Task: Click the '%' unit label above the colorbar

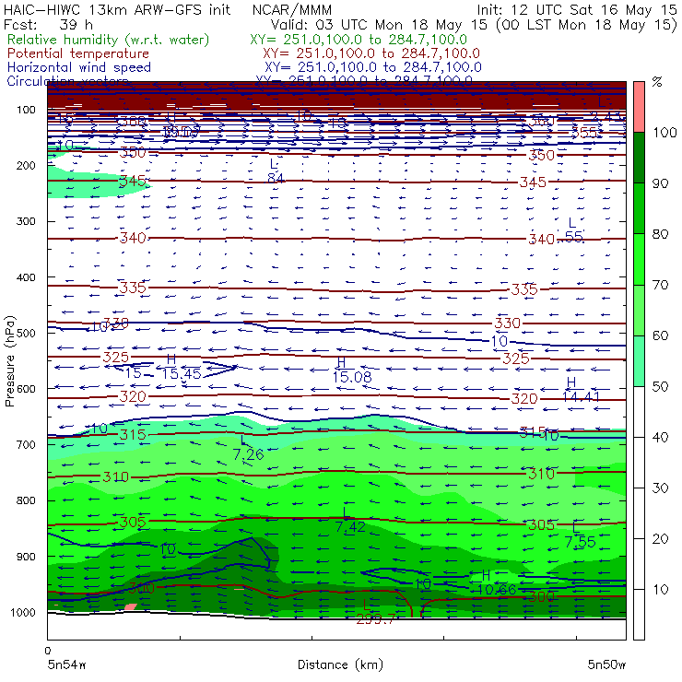Action: 657,82
